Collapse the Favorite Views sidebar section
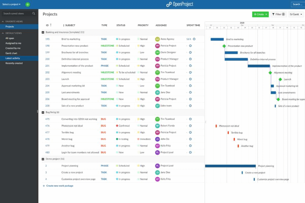Image resolution: width=305 pixels, height=203 pixels. coord(3,21)
